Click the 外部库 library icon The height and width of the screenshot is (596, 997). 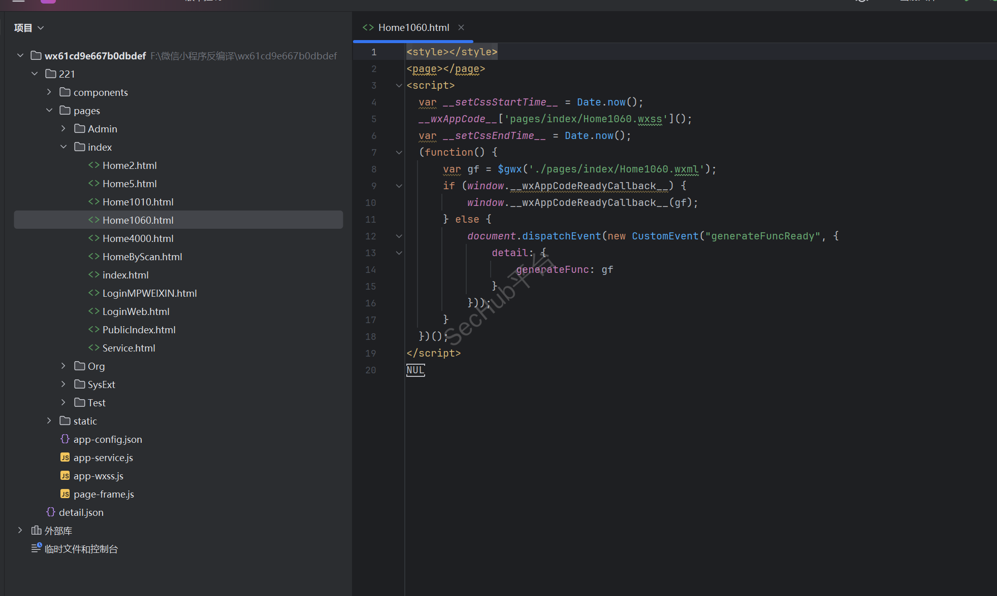36,530
